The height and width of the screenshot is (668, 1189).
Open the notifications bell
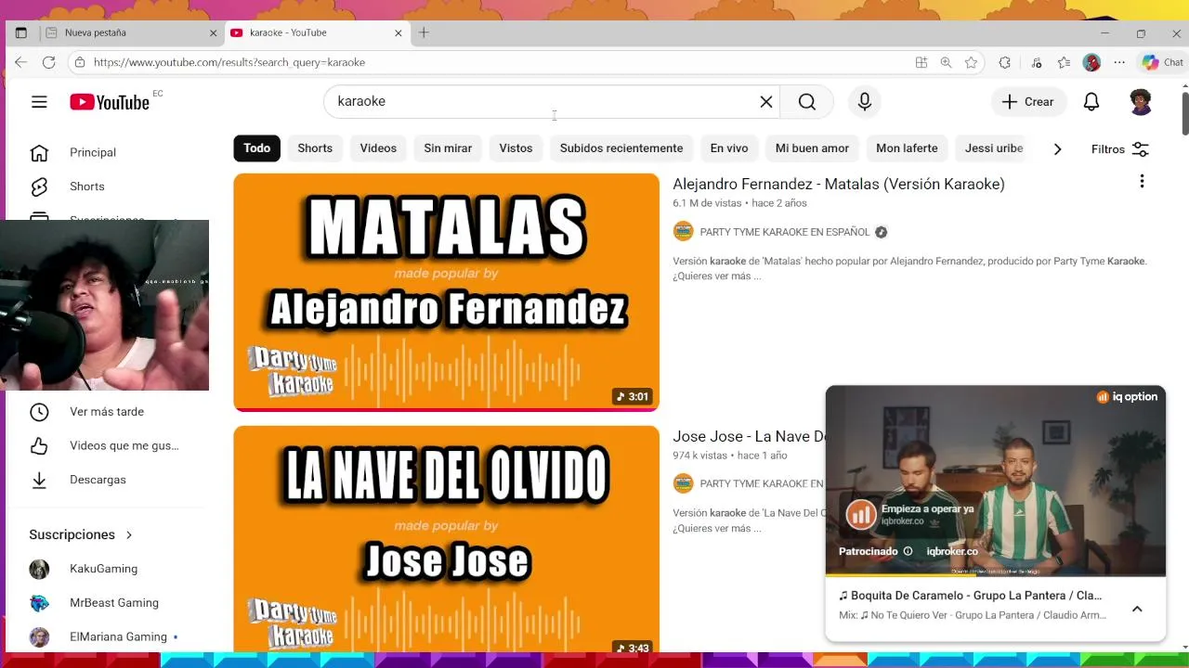point(1091,102)
